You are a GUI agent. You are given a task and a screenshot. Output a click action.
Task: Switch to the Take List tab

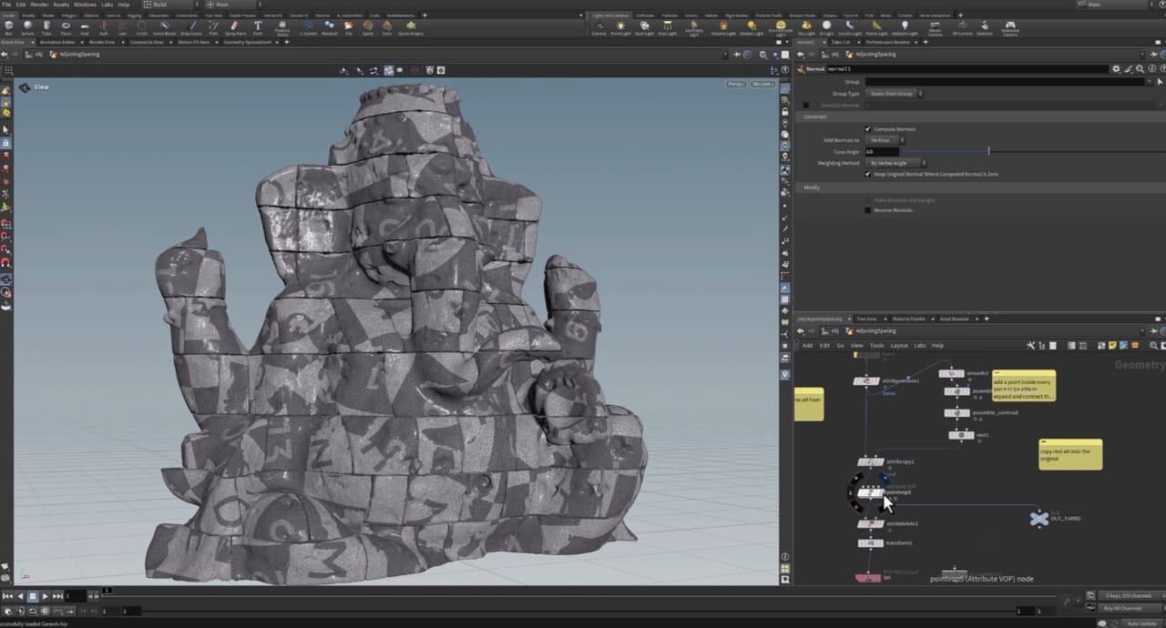(841, 42)
